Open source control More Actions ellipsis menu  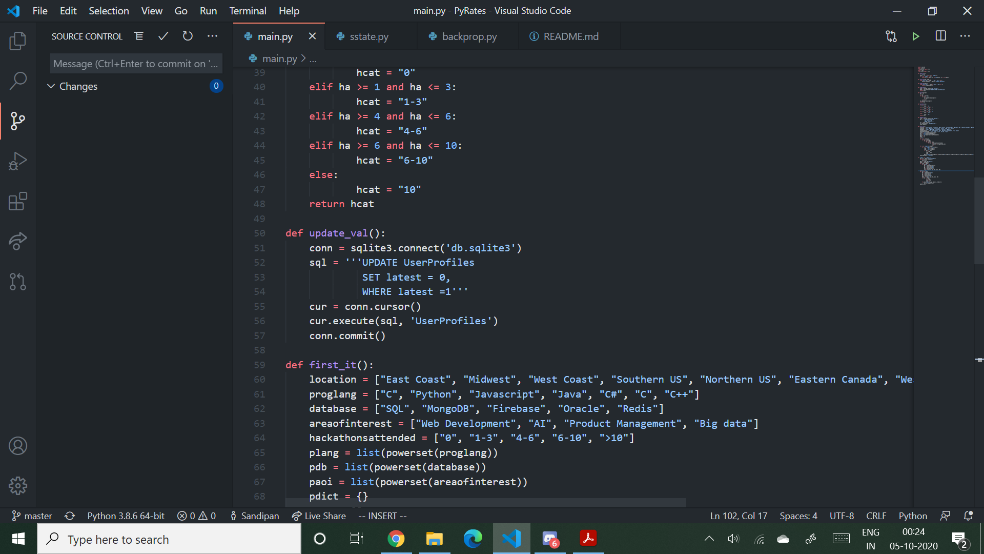click(212, 36)
